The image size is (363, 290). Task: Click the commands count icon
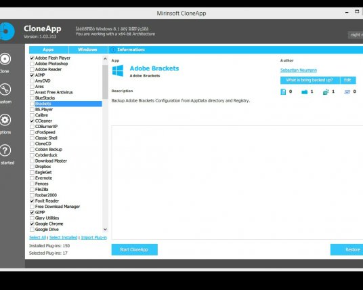pos(347,92)
